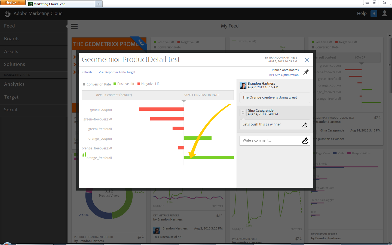Open Solutions in the sidebar
The height and width of the screenshot is (245, 392).
pos(34,65)
